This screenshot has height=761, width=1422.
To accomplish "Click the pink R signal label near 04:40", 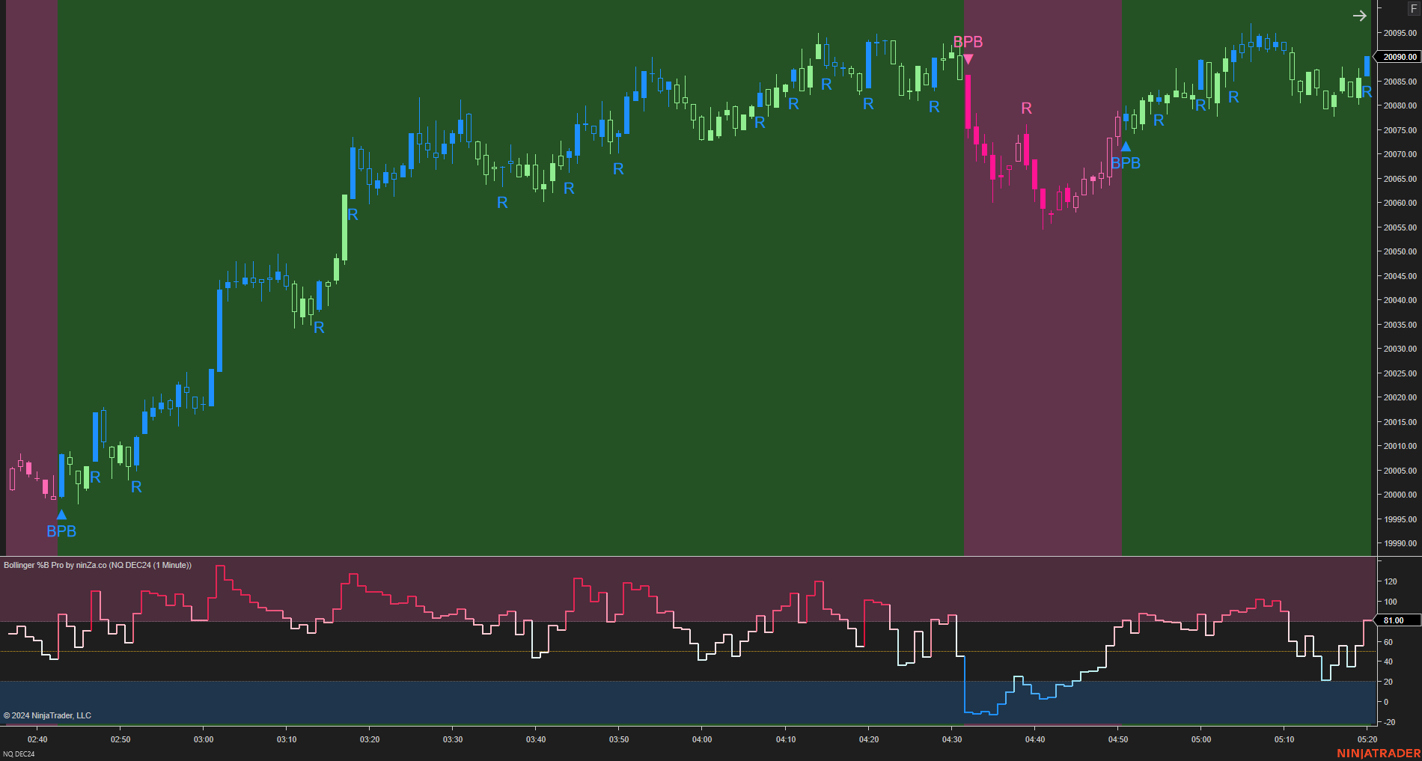I will click(x=1026, y=108).
